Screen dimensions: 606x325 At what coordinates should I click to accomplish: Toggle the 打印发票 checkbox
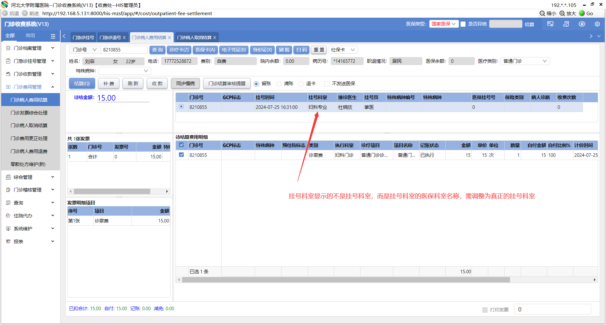click(x=485, y=310)
